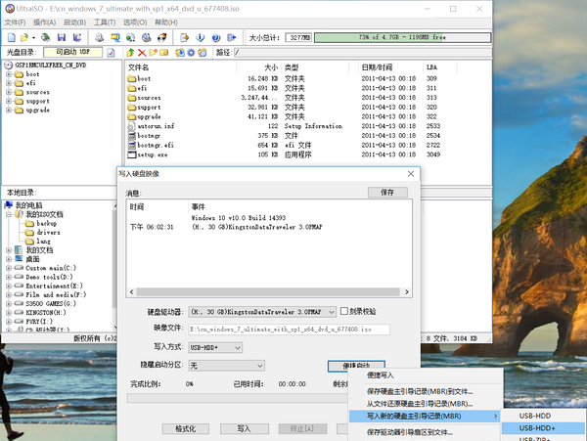The width and height of the screenshot is (587, 441).
Task: Expand the KINGSTON(H:) drive node
Action: [9, 312]
